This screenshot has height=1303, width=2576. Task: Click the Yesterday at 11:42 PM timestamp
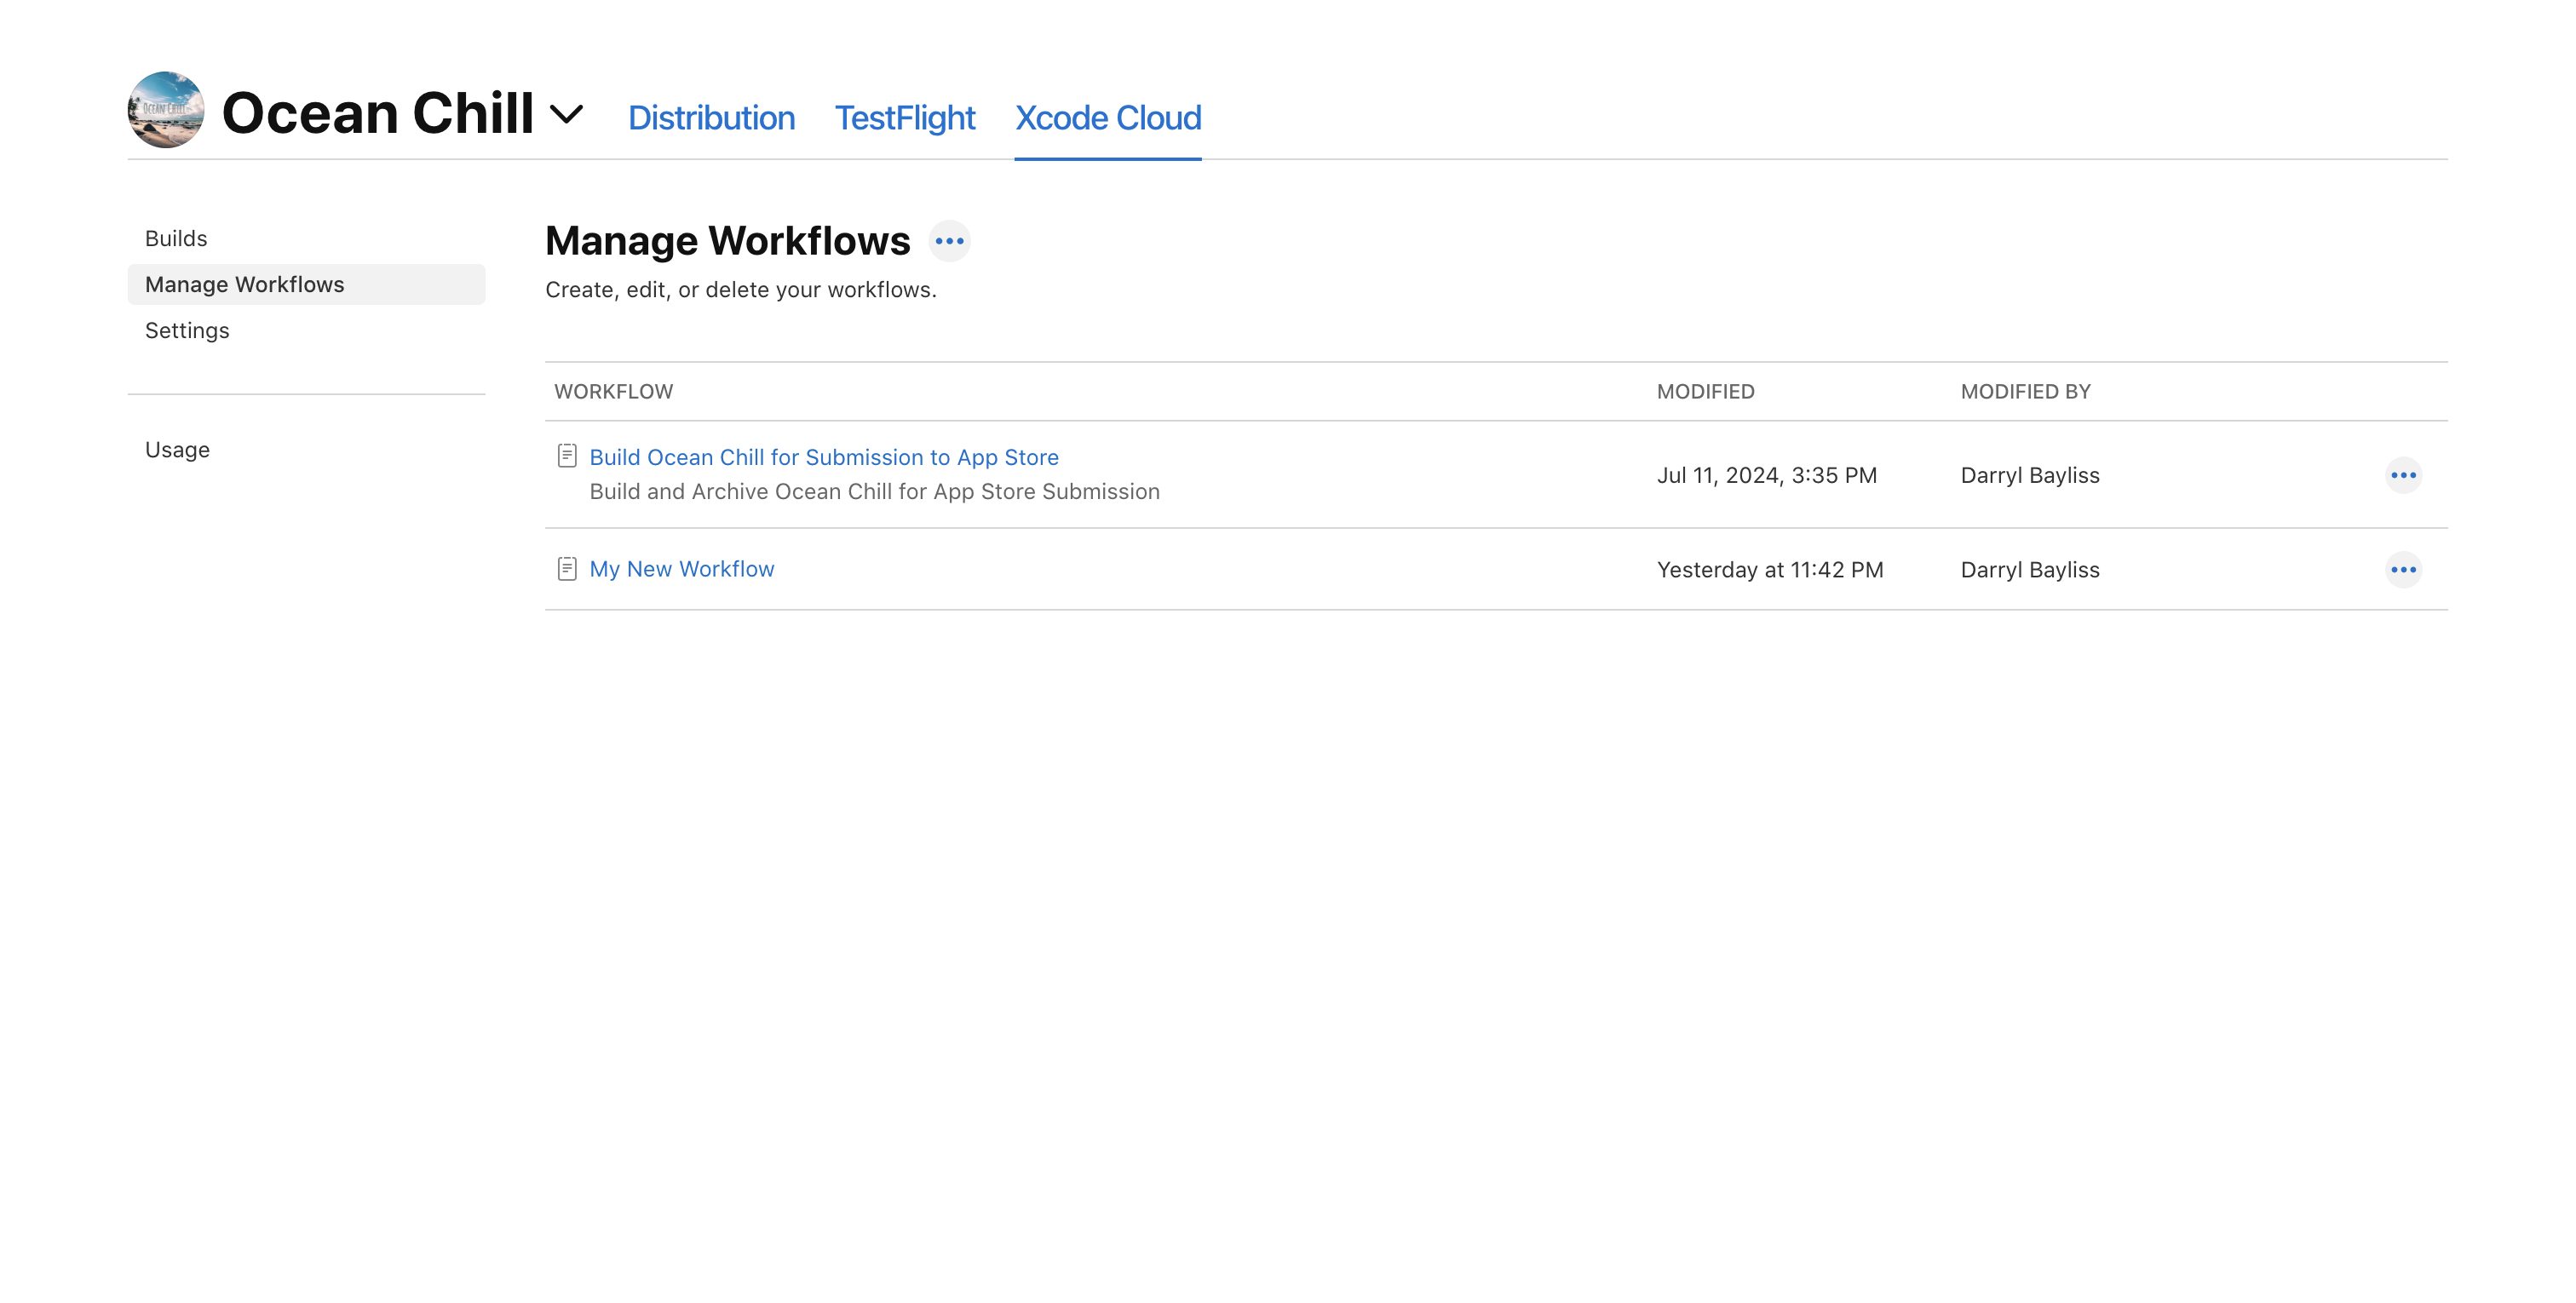click(x=1770, y=570)
